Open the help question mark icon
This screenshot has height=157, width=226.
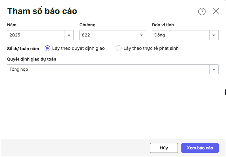click(x=202, y=11)
